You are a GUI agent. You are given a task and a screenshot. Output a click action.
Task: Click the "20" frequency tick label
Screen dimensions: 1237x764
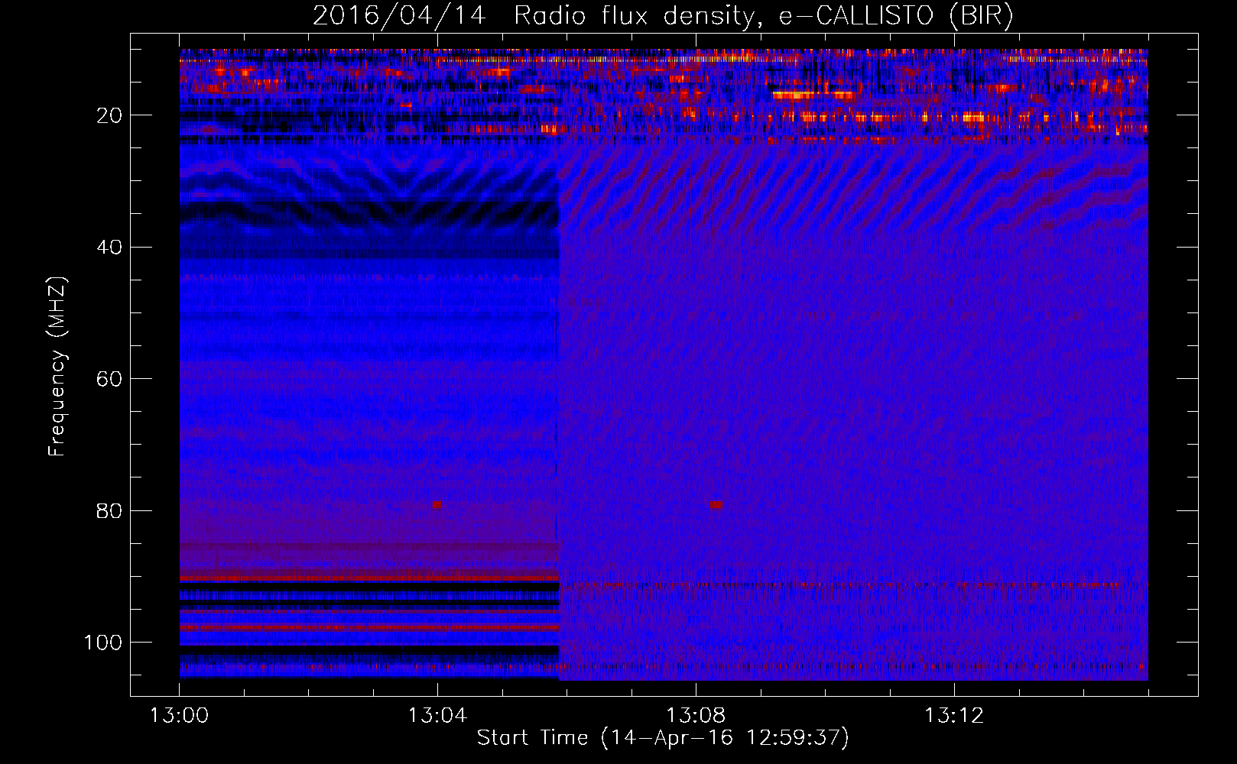[110, 115]
